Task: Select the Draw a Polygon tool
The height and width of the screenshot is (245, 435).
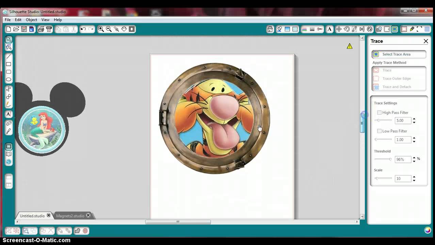Action: [9, 89]
